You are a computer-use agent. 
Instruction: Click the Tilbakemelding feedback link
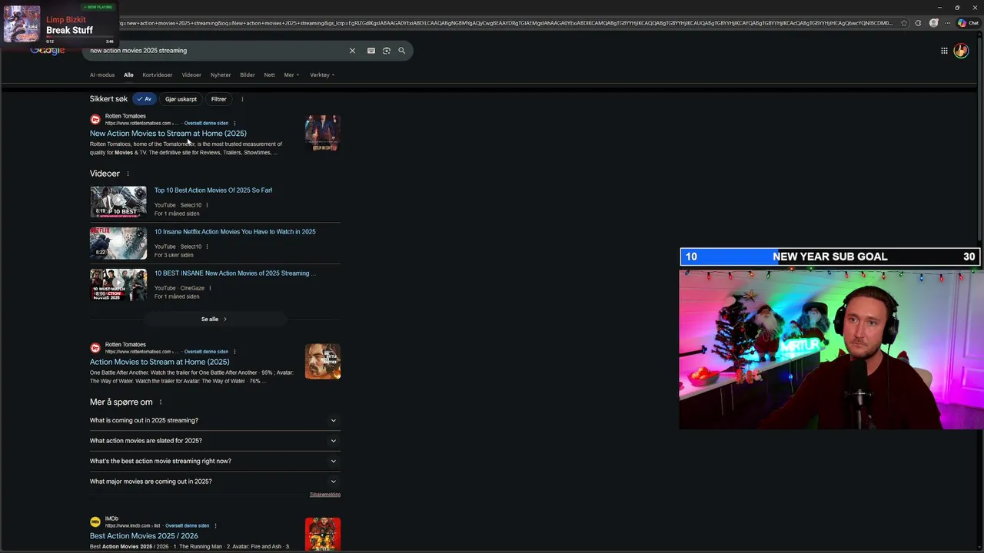pos(325,495)
